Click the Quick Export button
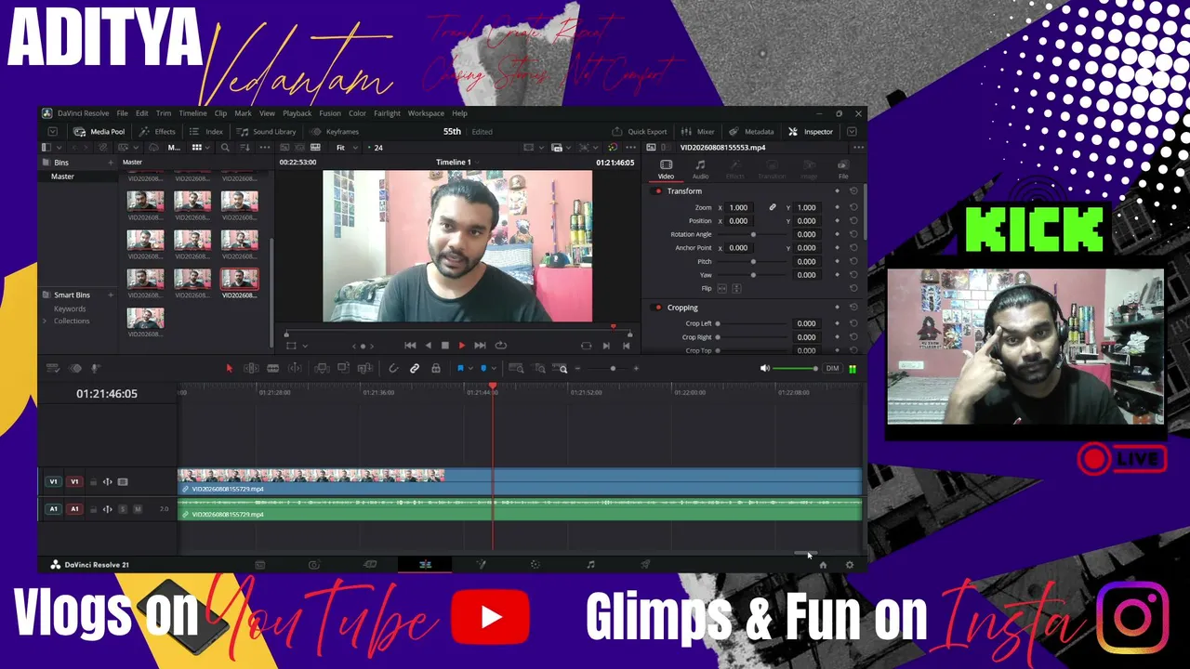 tap(640, 132)
